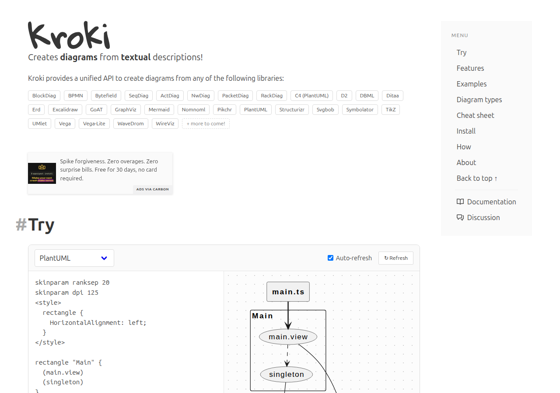Image resolution: width=560 pixels, height=393 pixels.
Task: Go to Try in the menu
Action: coord(462,52)
